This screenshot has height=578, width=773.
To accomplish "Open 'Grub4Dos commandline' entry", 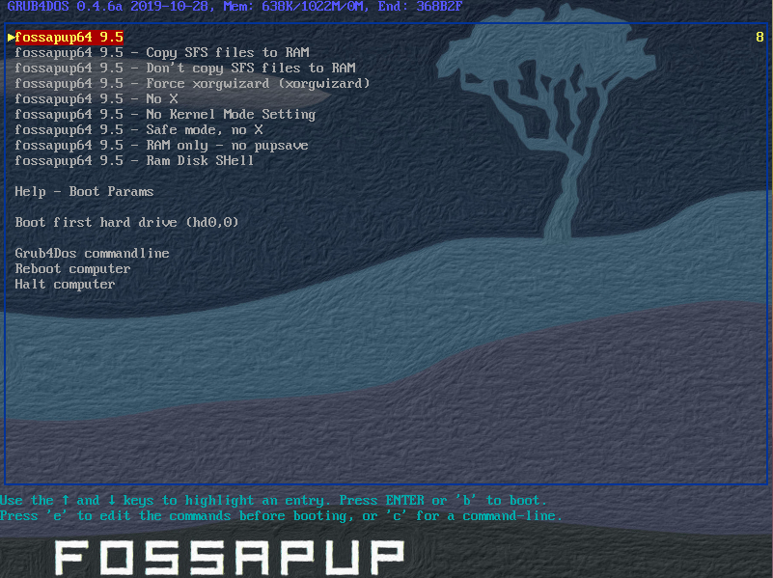I will coord(93,253).
